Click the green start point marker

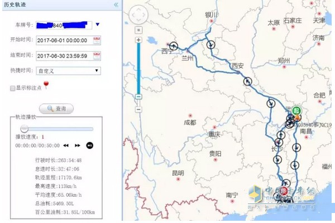pos(297,110)
